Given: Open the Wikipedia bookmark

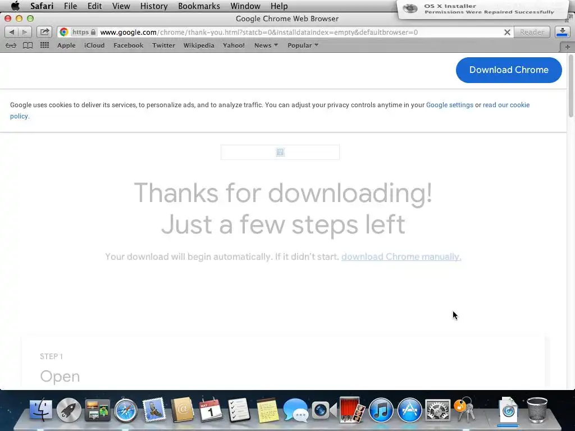Looking at the screenshot, I should click(x=199, y=45).
